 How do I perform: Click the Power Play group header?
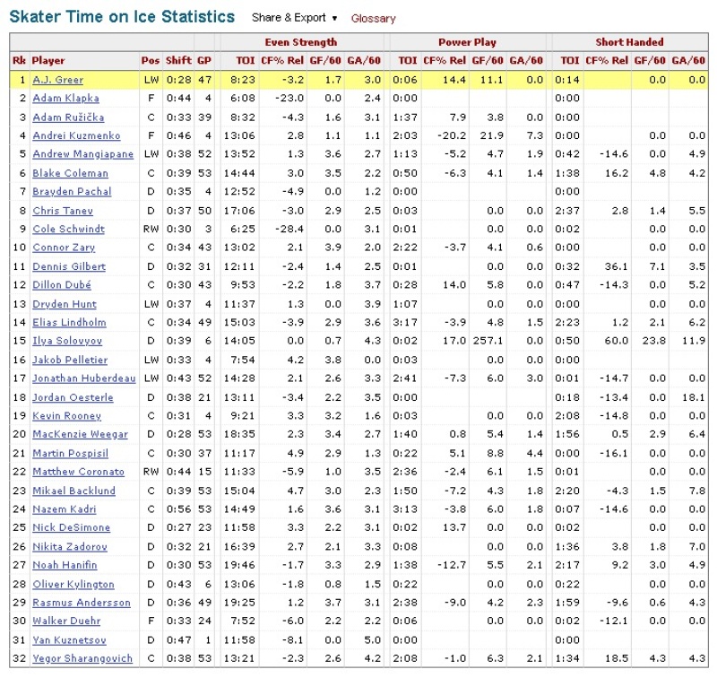467,42
